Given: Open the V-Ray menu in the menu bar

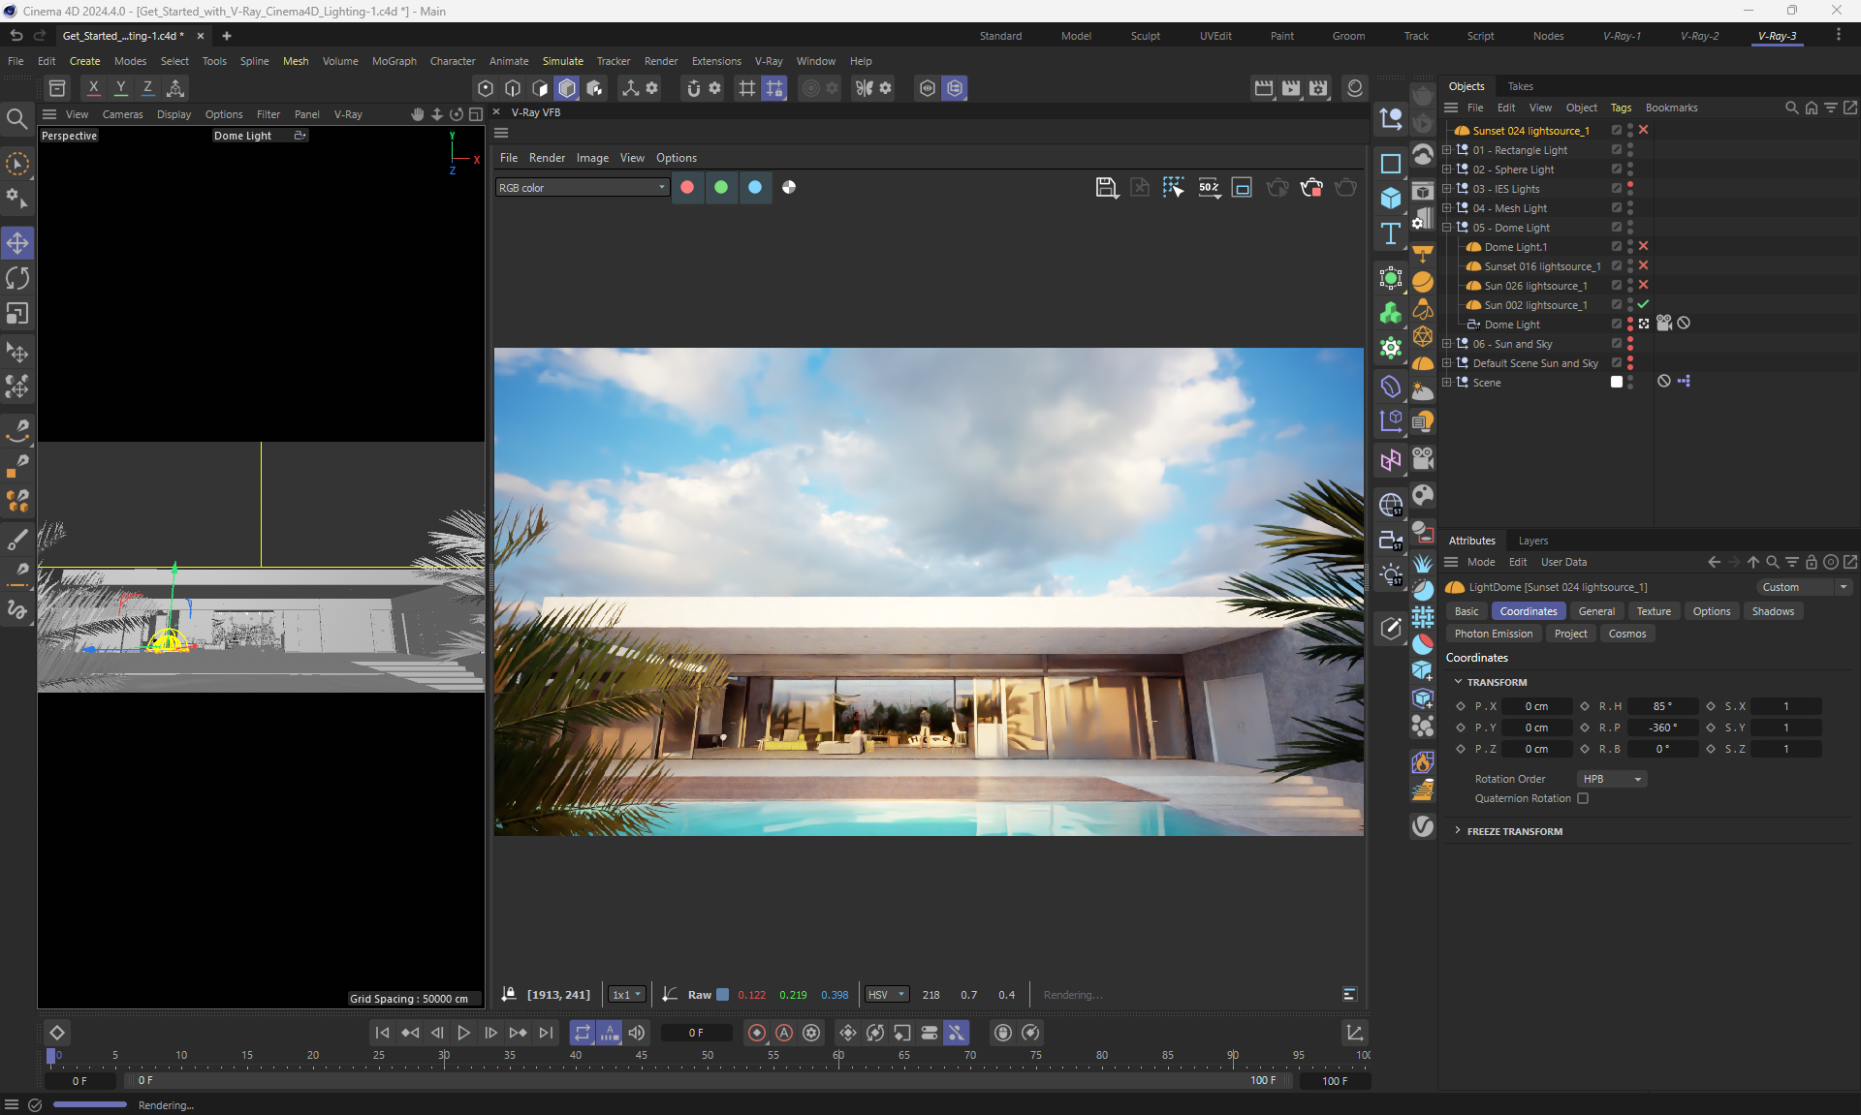Looking at the screenshot, I should [x=768, y=61].
